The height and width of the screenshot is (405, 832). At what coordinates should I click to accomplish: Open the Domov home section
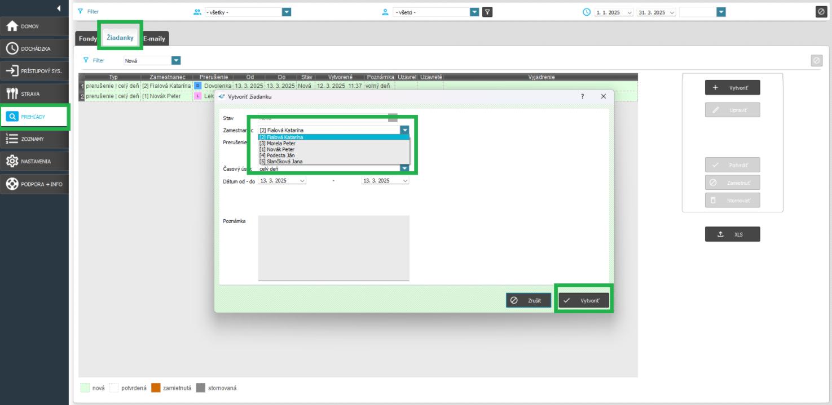tap(34, 26)
